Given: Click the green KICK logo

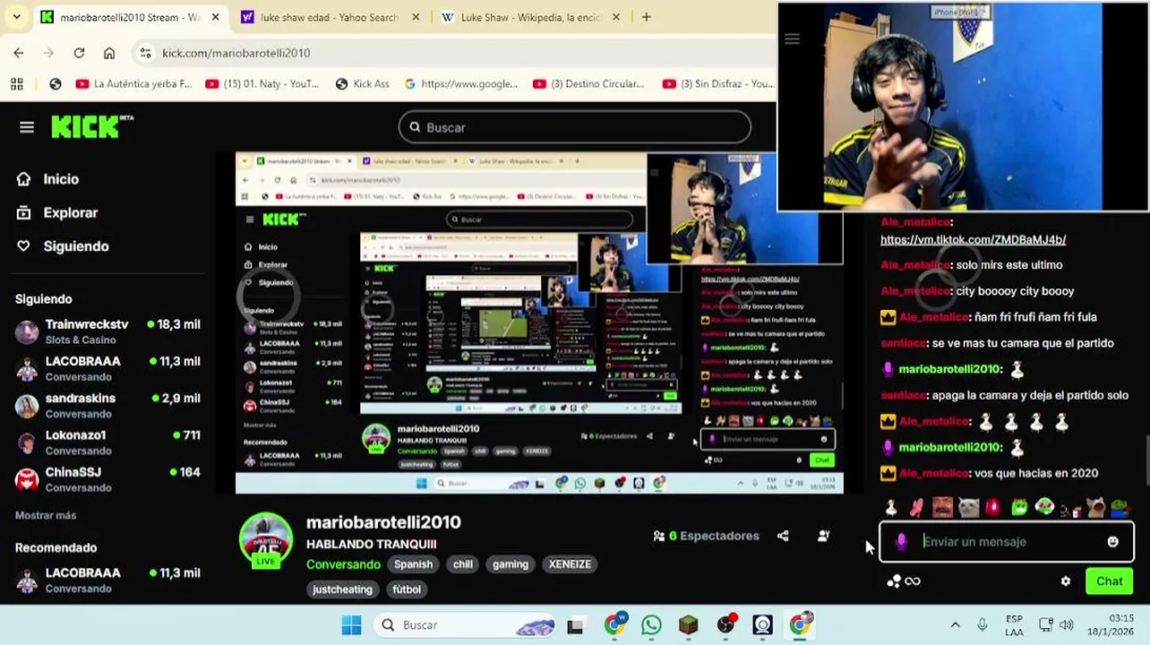Looking at the screenshot, I should coord(91,127).
